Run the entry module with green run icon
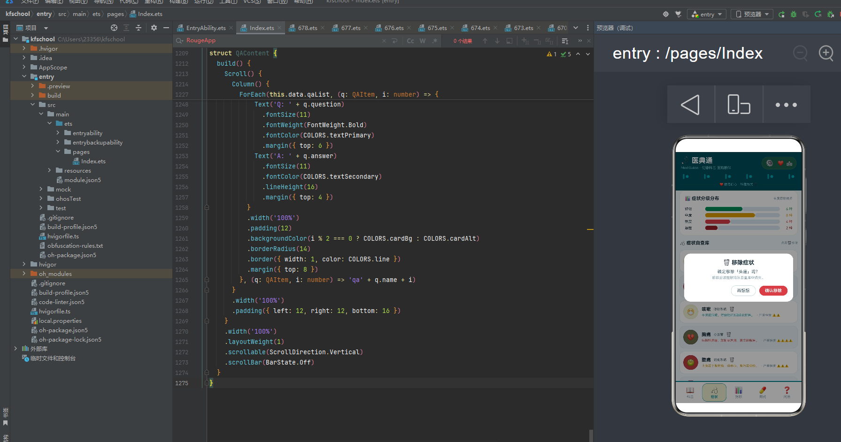This screenshot has height=442, width=841. point(781,14)
